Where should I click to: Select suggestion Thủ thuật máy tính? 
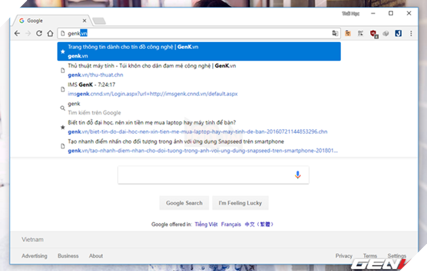(199, 70)
